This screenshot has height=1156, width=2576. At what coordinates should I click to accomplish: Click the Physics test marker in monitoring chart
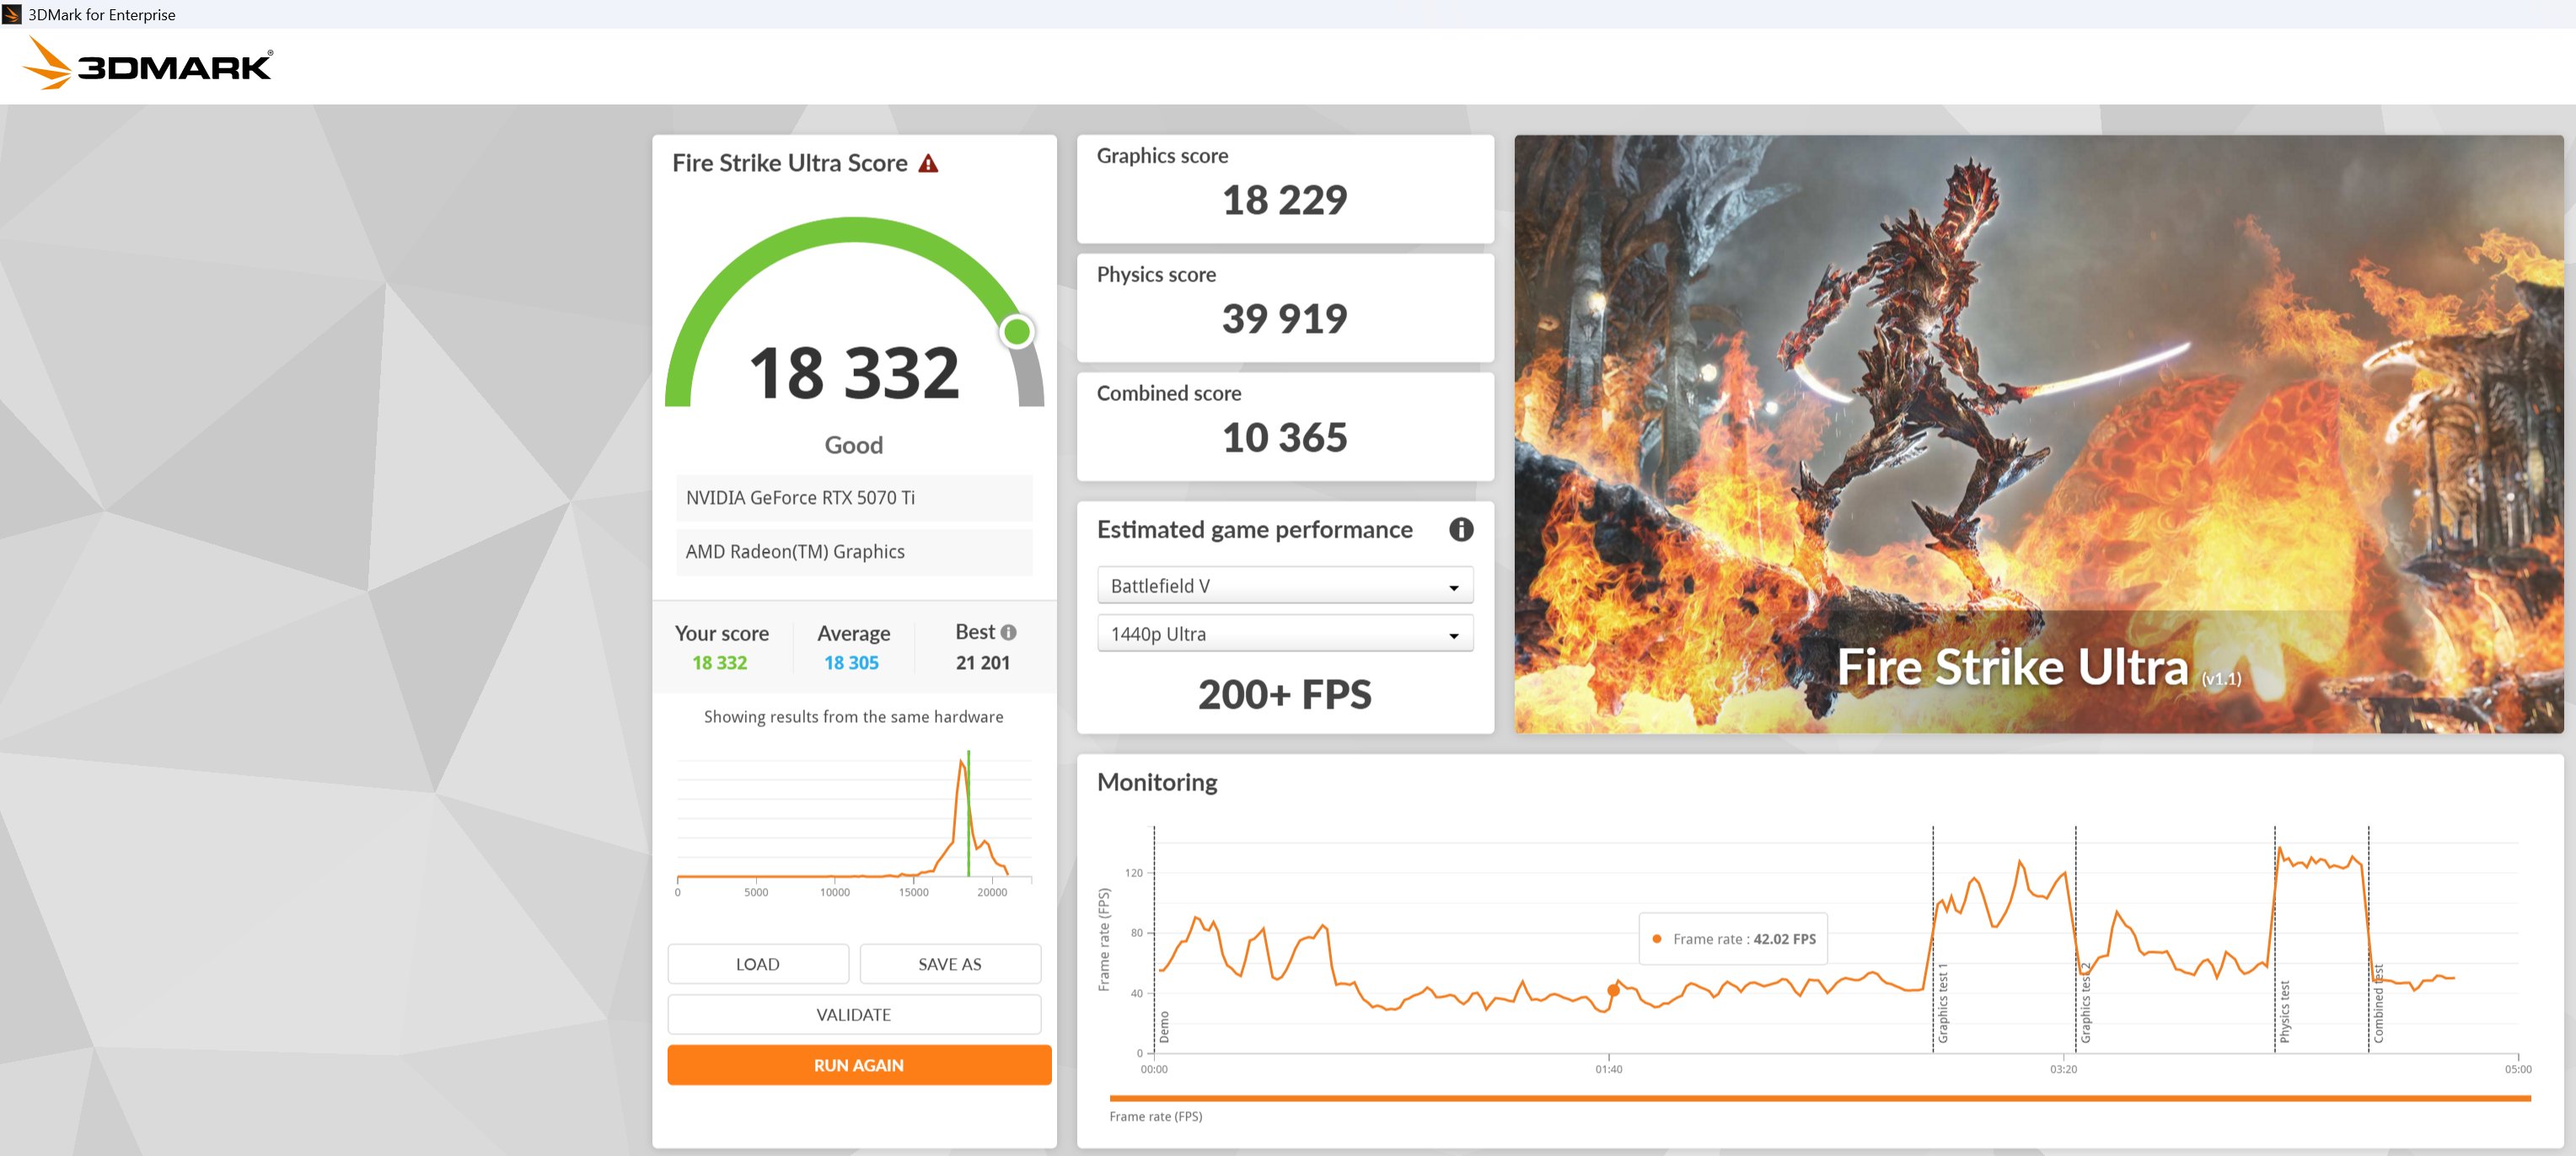point(2275,939)
